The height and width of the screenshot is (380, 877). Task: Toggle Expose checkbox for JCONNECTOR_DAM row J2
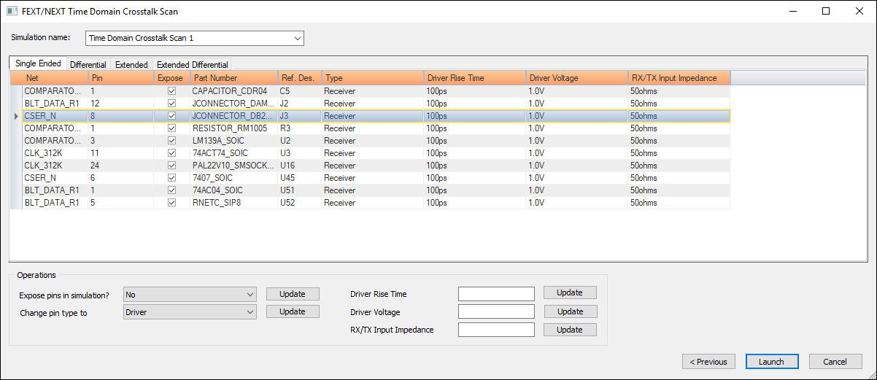point(172,104)
